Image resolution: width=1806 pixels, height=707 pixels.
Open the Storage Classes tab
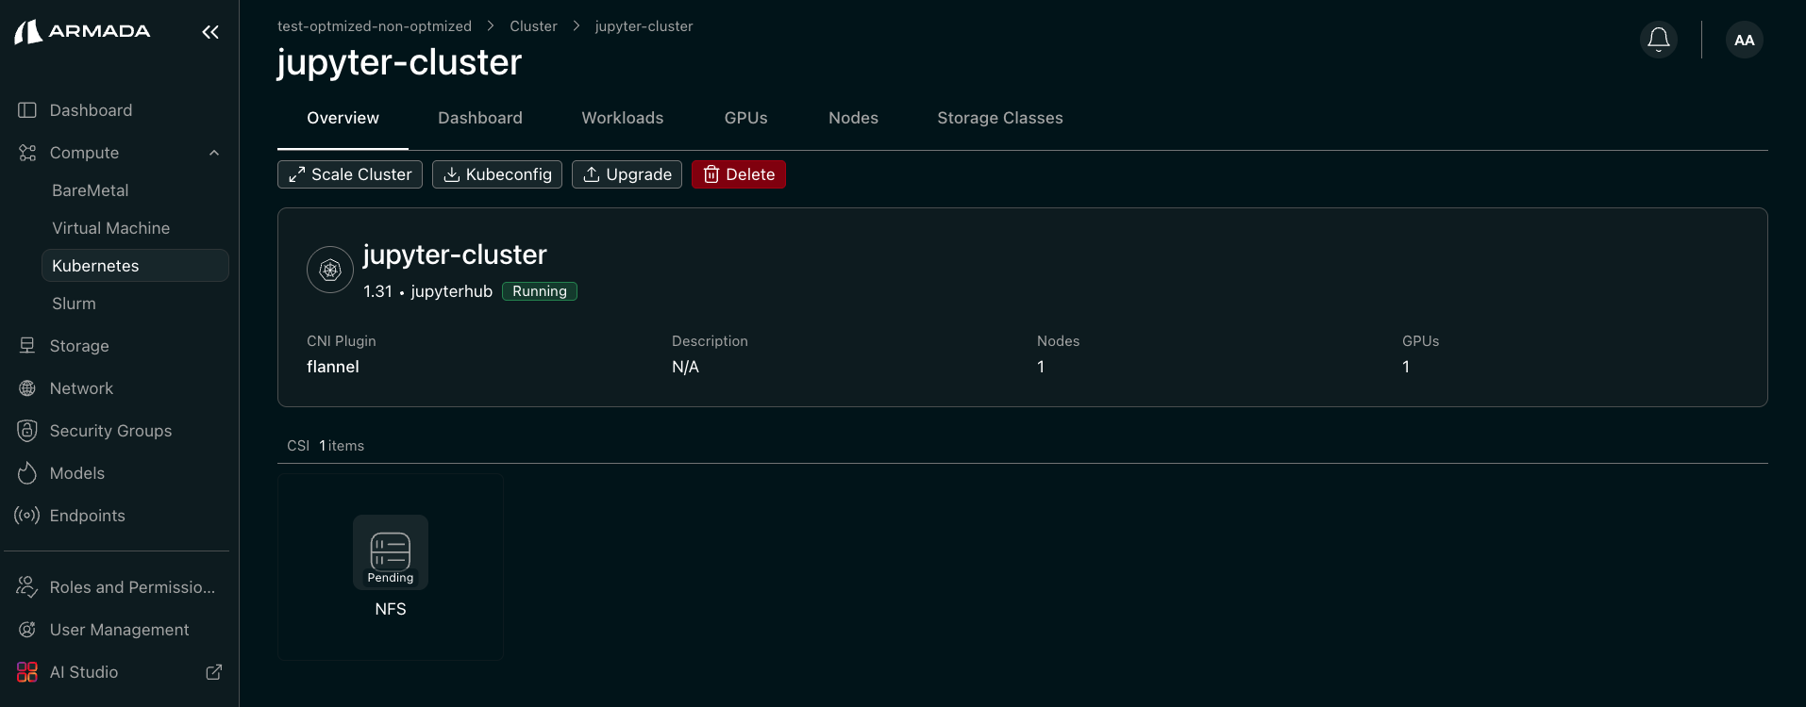click(x=999, y=118)
